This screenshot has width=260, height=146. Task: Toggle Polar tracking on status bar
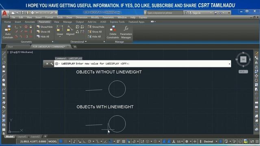coord(89,142)
